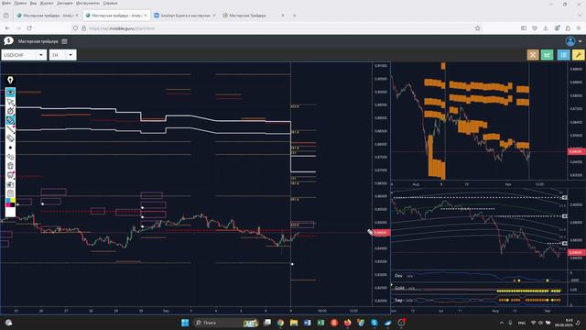Select the eraser tag tool below the pencil

click(10, 138)
